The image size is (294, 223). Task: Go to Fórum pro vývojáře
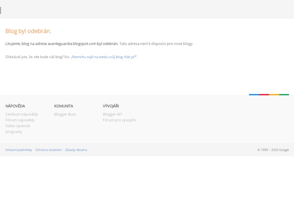click(x=119, y=120)
